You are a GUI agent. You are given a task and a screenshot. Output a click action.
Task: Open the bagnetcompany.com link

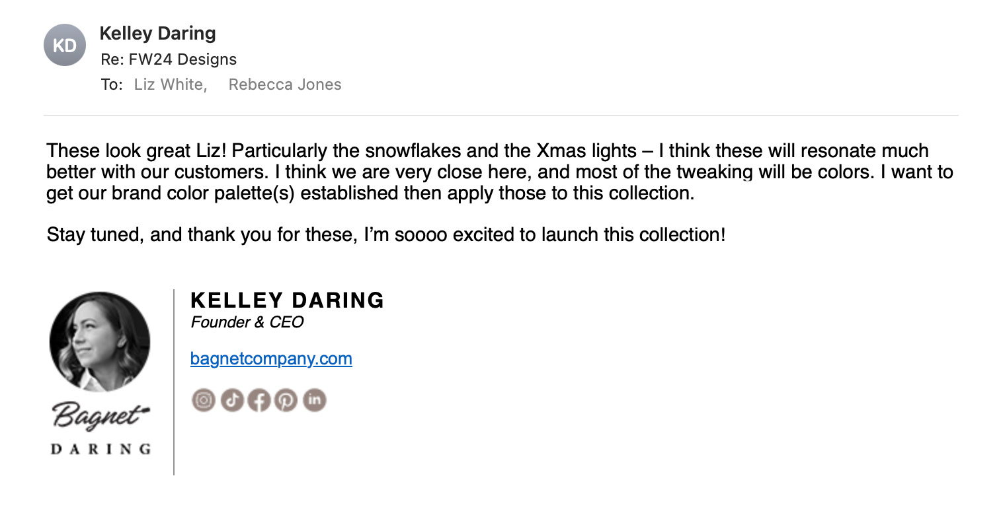pyautogui.click(x=271, y=359)
